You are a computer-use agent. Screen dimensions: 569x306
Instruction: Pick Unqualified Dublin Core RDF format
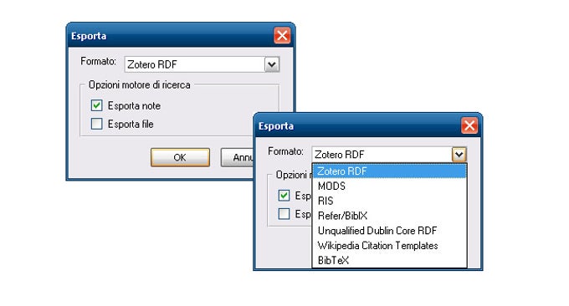[389, 231]
